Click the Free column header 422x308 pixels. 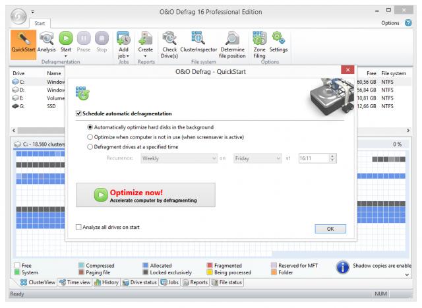[371, 73]
